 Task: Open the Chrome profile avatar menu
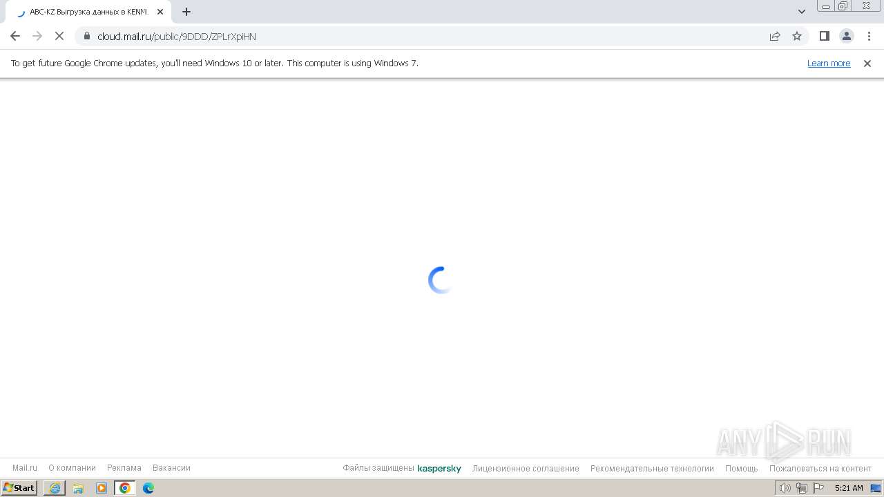coord(847,36)
